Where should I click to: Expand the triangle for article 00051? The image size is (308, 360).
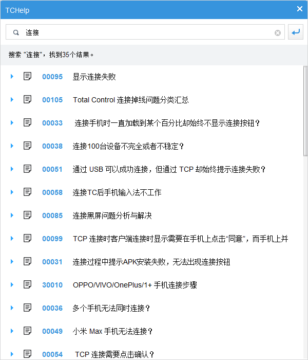click(12, 169)
